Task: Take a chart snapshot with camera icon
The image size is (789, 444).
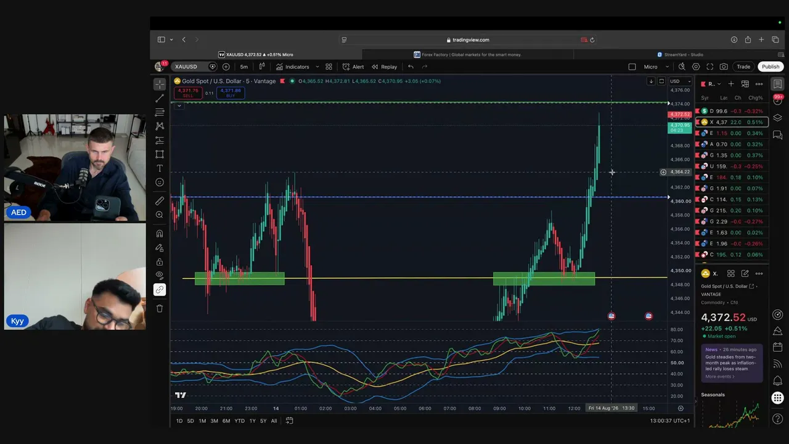Action: [x=724, y=67]
